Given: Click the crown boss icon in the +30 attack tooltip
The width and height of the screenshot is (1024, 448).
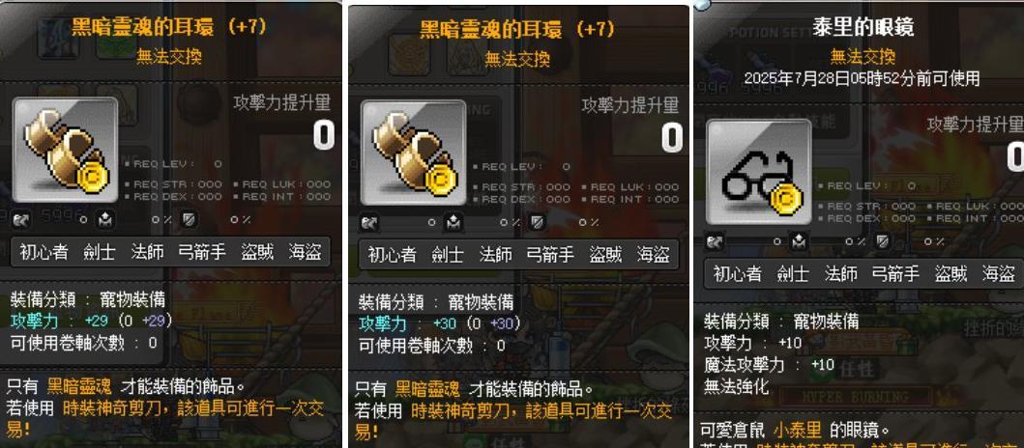Looking at the screenshot, I should point(453,222).
